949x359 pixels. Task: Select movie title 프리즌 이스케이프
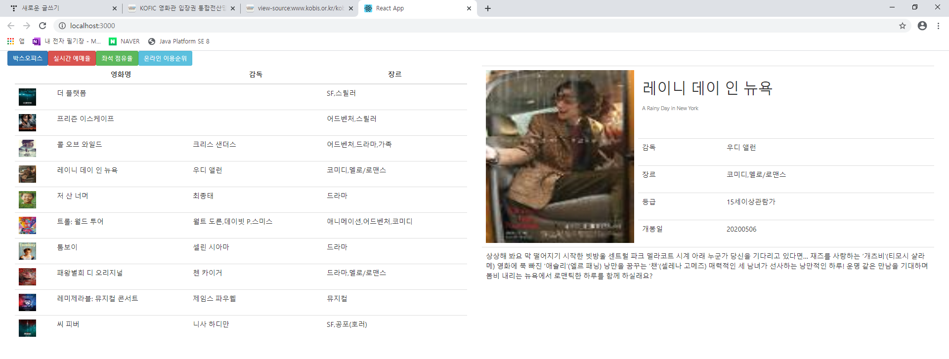click(86, 119)
